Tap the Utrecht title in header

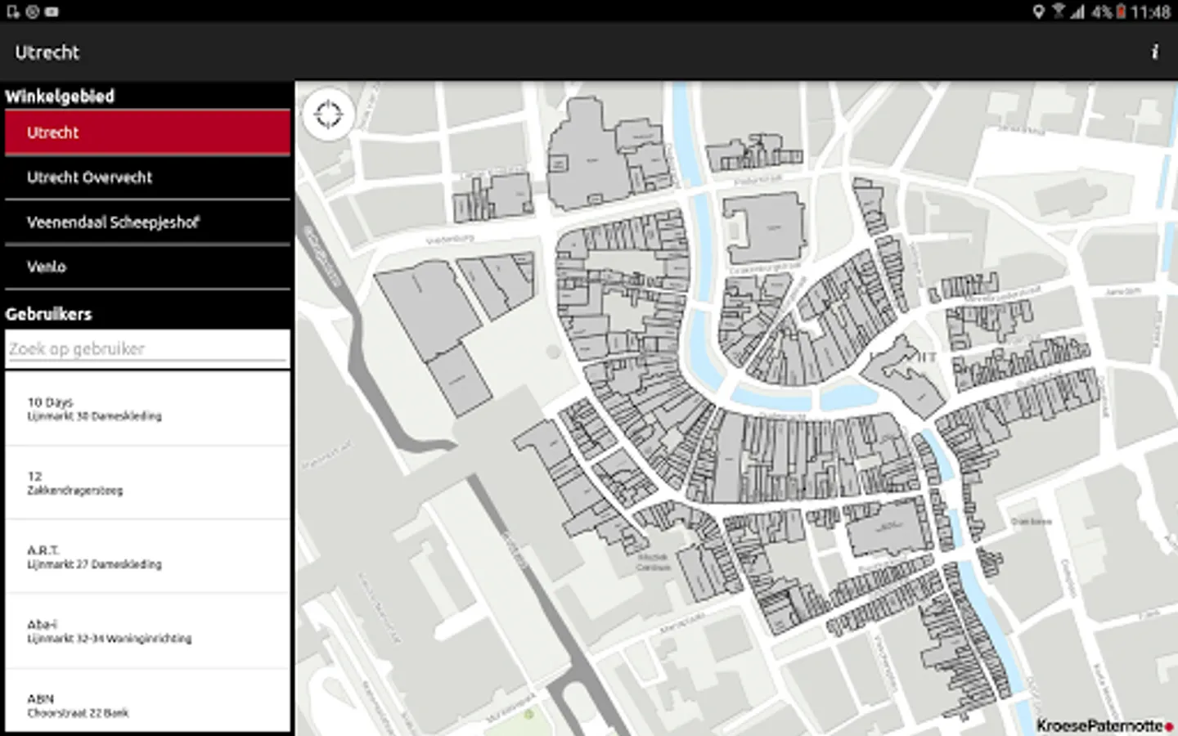pos(47,52)
